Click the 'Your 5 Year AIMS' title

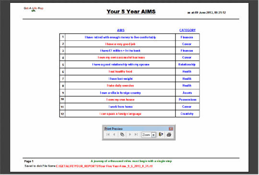click(x=131, y=12)
